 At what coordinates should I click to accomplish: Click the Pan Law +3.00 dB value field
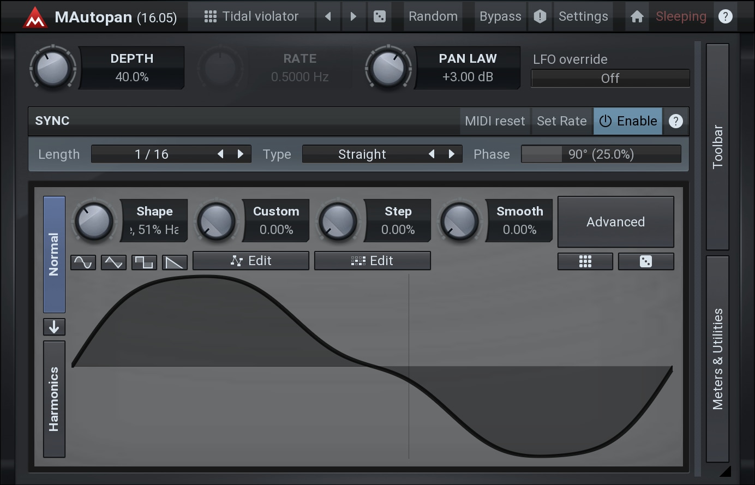468,68
